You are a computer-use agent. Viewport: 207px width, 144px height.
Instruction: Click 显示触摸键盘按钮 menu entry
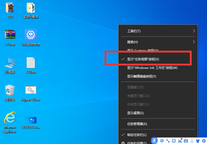pyautogui.click(x=142, y=76)
